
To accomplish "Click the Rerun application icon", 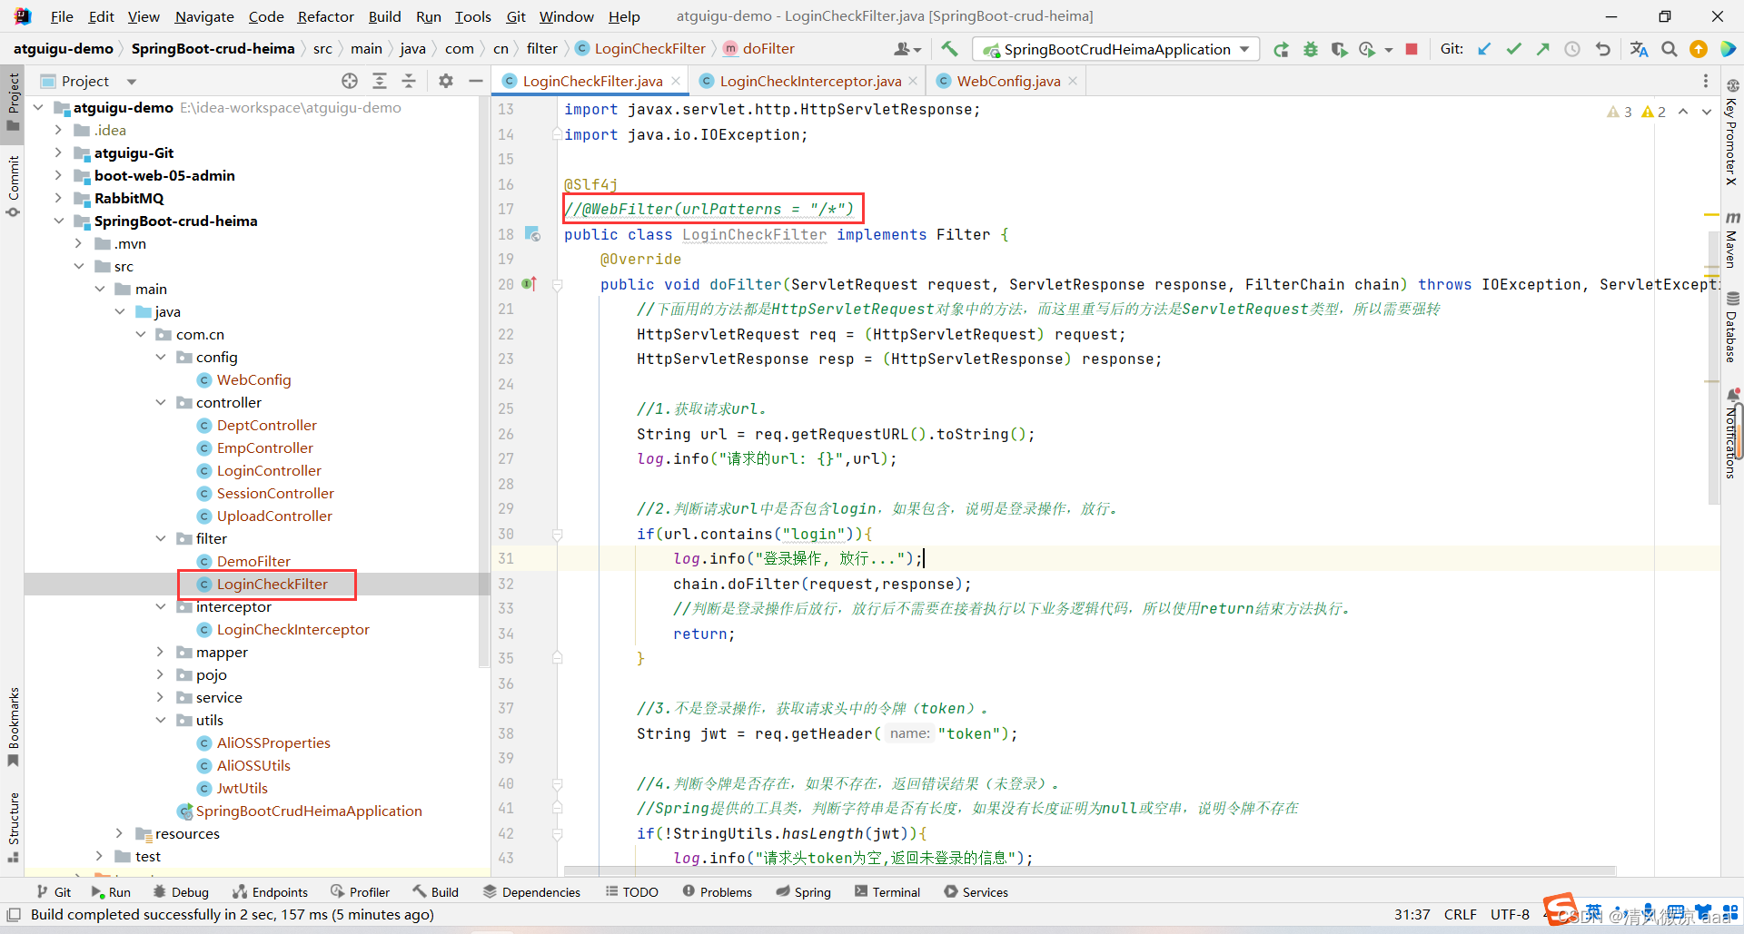I will click(1281, 49).
